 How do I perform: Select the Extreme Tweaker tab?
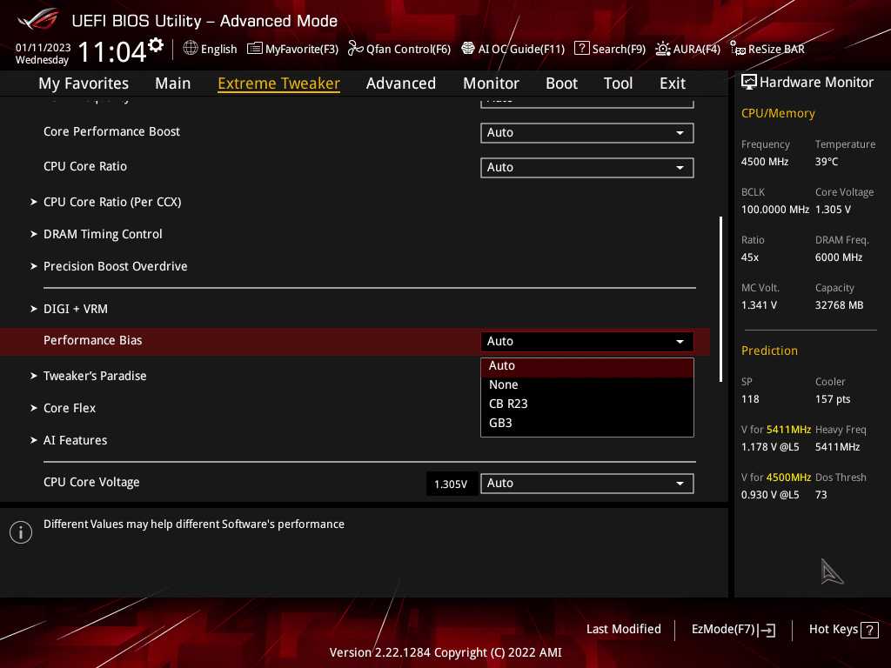tap(279, 83)
